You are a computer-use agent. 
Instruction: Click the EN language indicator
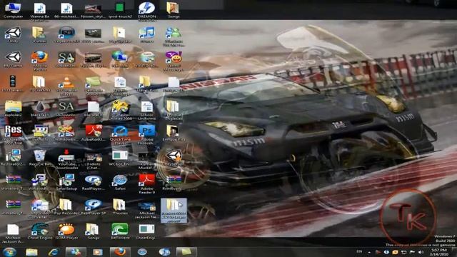coord(359,251)
